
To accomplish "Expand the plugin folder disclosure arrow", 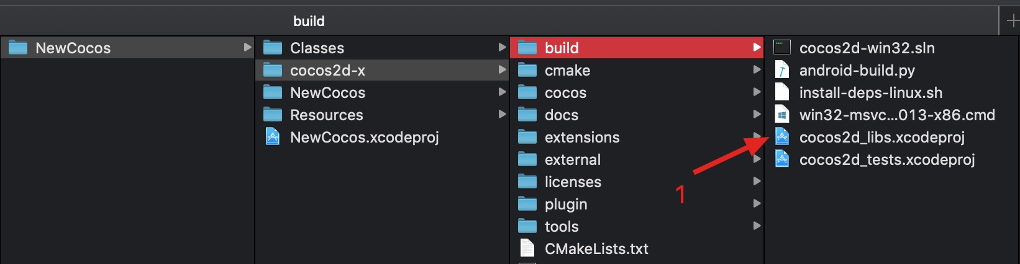I will pos(757,204).
